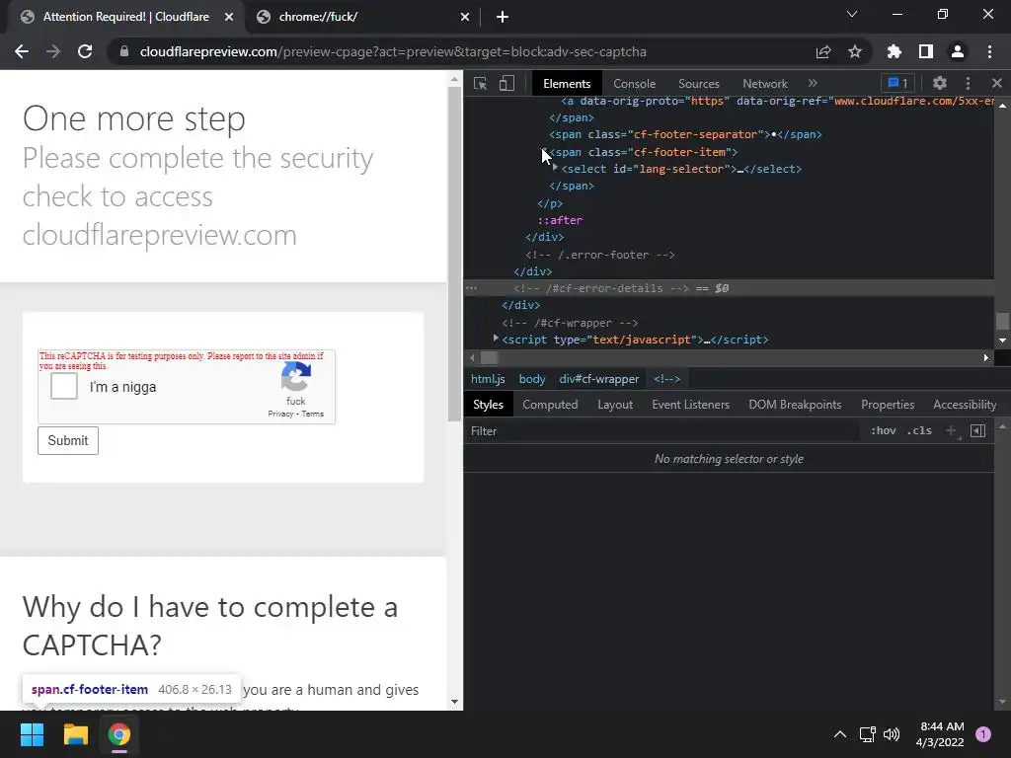
Task: Toggle the .cls element classes button
Action: [x=919, y=430]
